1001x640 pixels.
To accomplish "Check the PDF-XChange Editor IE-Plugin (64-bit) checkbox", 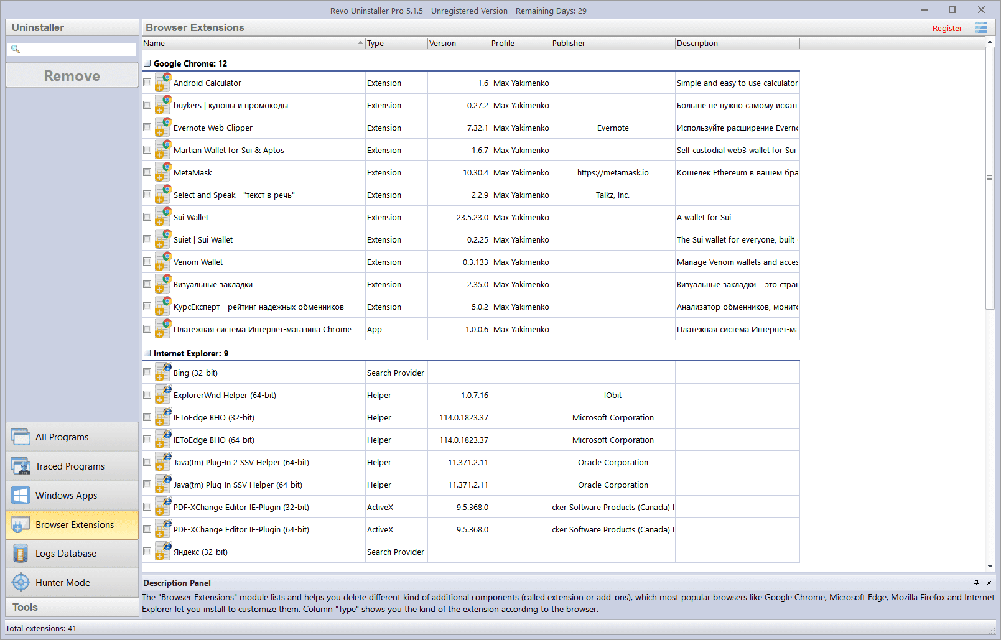I will pyautogui.click(x=147, y=529).
